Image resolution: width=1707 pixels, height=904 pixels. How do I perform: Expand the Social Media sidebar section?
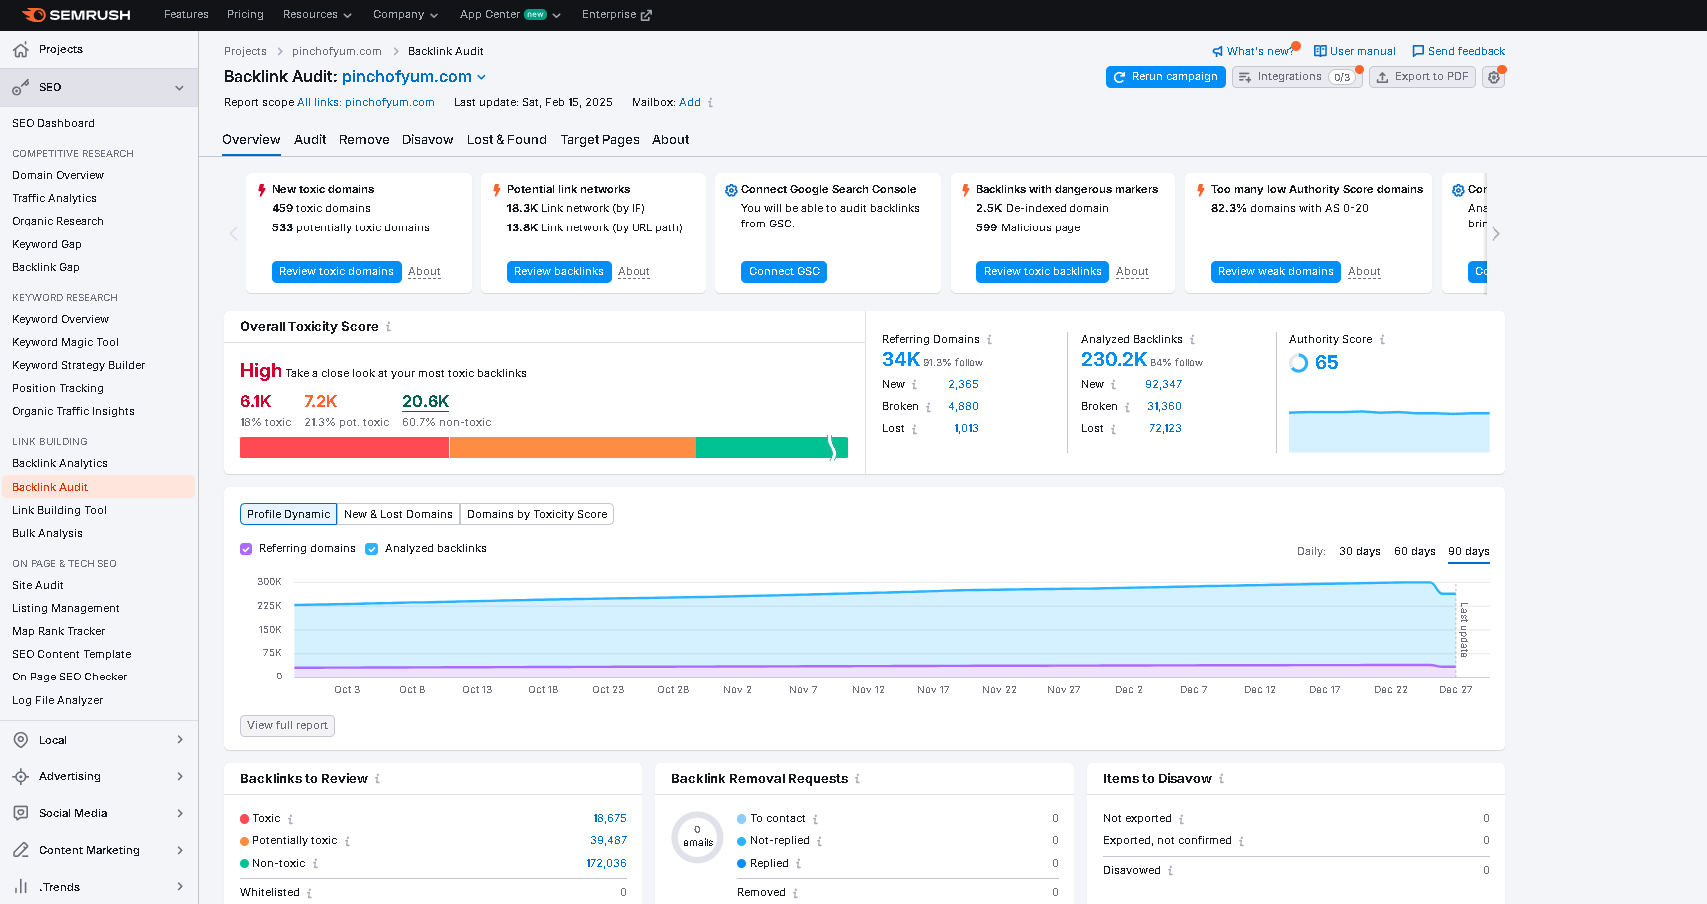[x=180, y=813]
